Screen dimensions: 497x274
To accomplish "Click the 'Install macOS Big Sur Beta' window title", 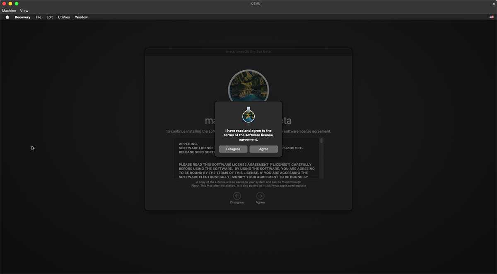I will pos(248,52).
